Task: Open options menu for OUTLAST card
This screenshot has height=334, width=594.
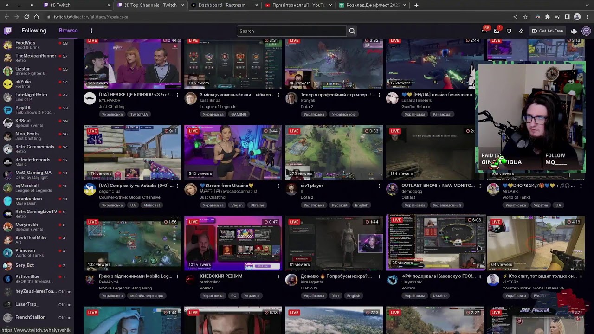Action: click(x=480, y=186)
